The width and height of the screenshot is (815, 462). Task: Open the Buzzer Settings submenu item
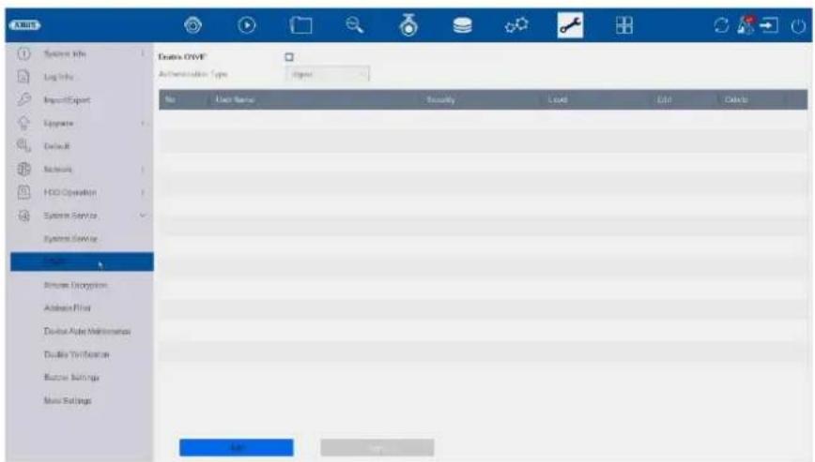(71, 378)
